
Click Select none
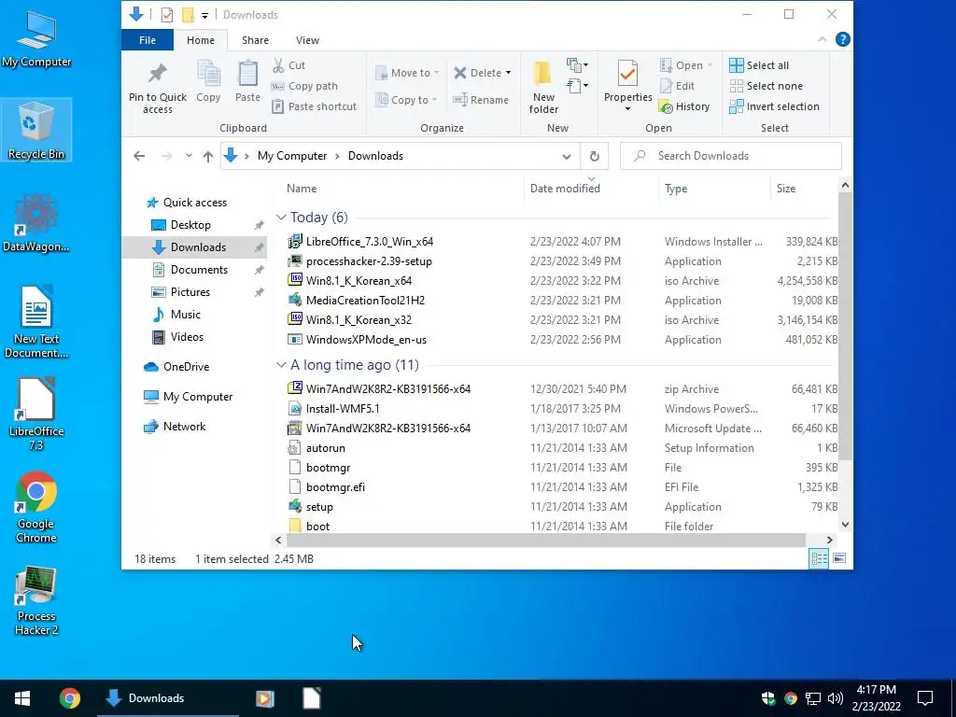(x=766, y=86)
